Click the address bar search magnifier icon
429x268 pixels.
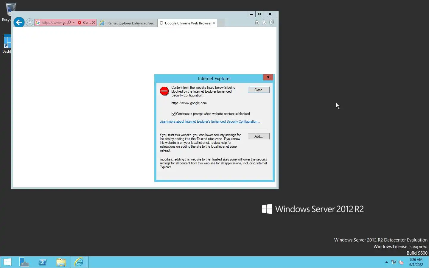(69, 23)
